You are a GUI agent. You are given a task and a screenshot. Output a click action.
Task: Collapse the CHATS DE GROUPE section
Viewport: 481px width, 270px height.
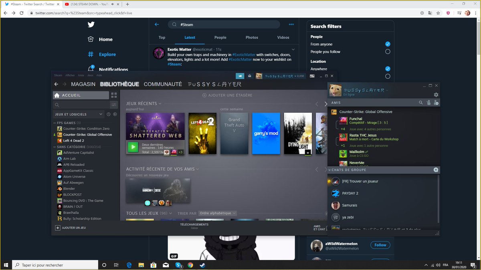(x=329, y=170)
